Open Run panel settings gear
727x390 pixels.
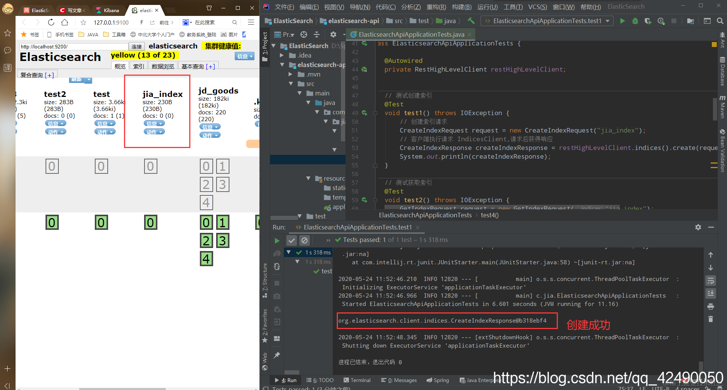pyautogui.click(x=698, y=227)
